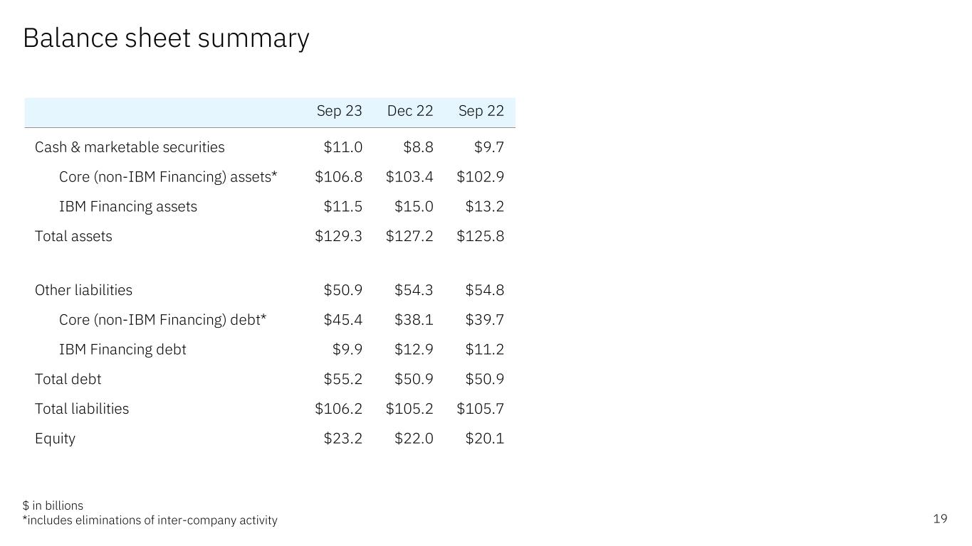Click the slide page number 19
Viewport: 972px width, 546px height.
click(x=940, y=519)
